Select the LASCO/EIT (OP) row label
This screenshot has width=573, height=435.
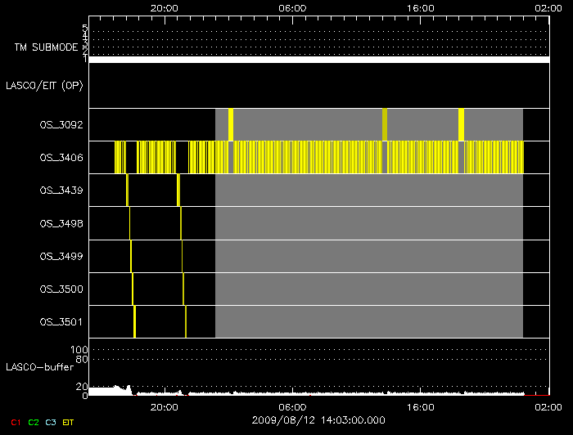click(x=46, y=86)
